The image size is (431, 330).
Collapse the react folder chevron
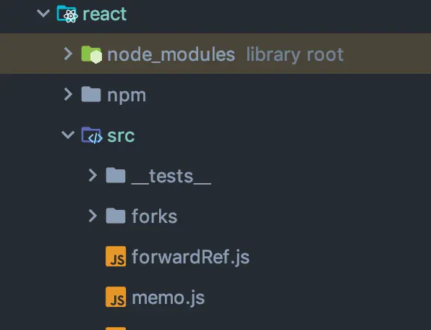pyautogui.click(x=43, y=13)
